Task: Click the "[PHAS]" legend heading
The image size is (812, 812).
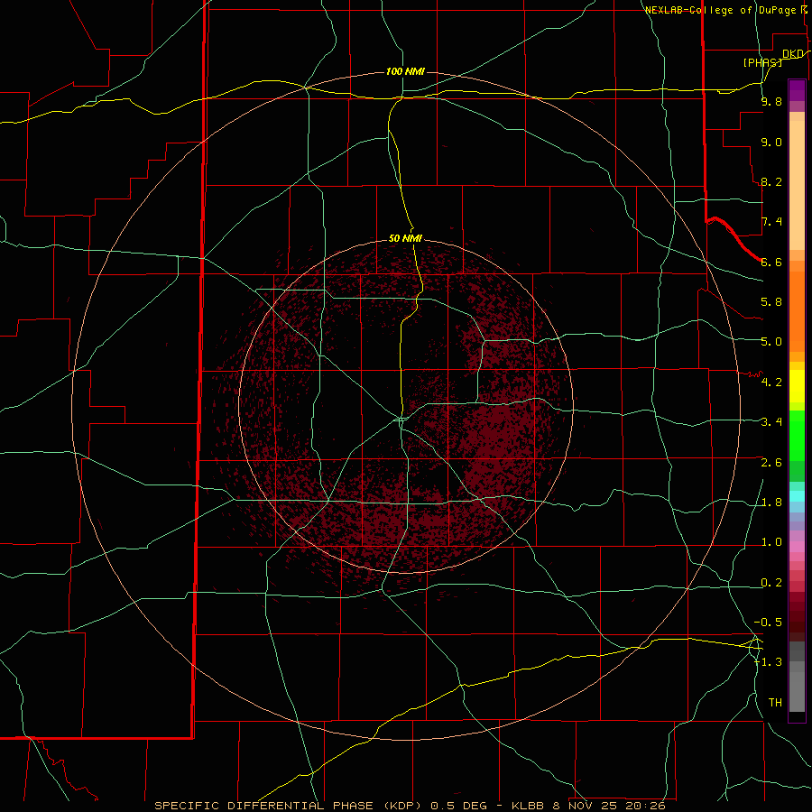Action: (762, 62)
